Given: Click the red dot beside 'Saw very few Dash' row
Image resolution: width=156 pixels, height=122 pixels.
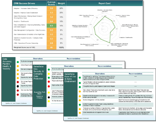Looking at the screenshot, I should 18,90.
